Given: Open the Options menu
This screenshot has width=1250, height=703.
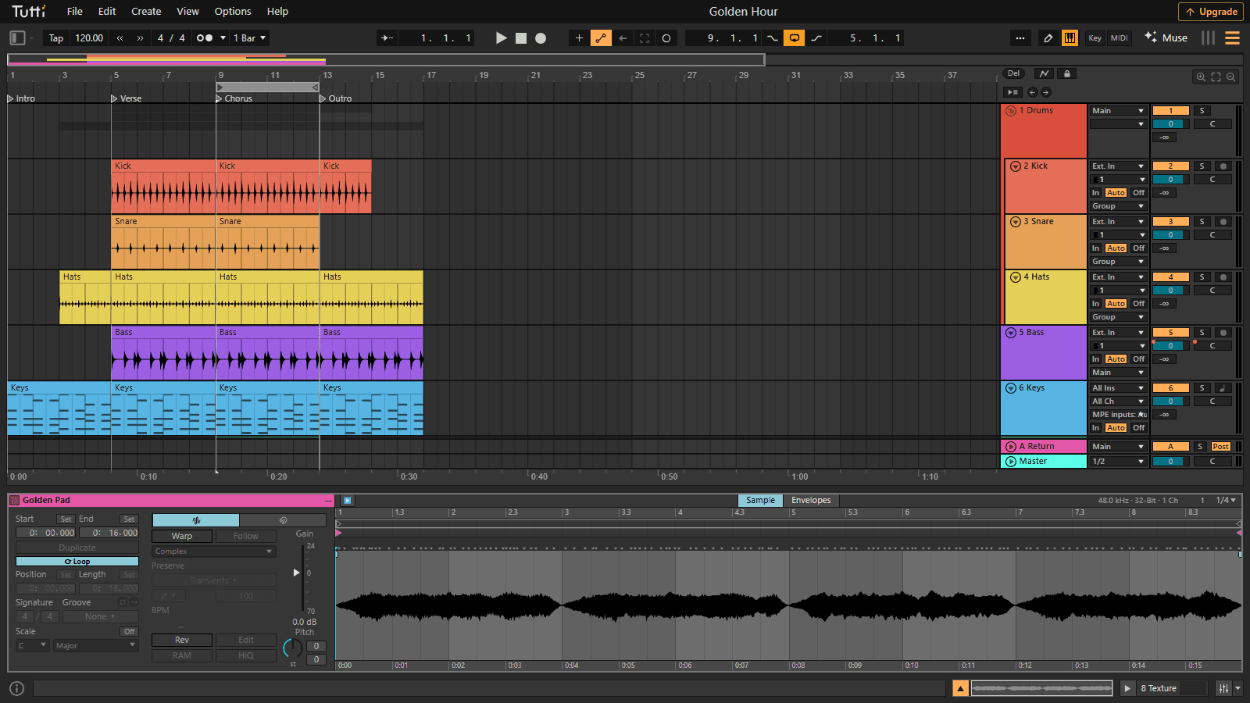Looking at the screenshot, I should (233, 11).
